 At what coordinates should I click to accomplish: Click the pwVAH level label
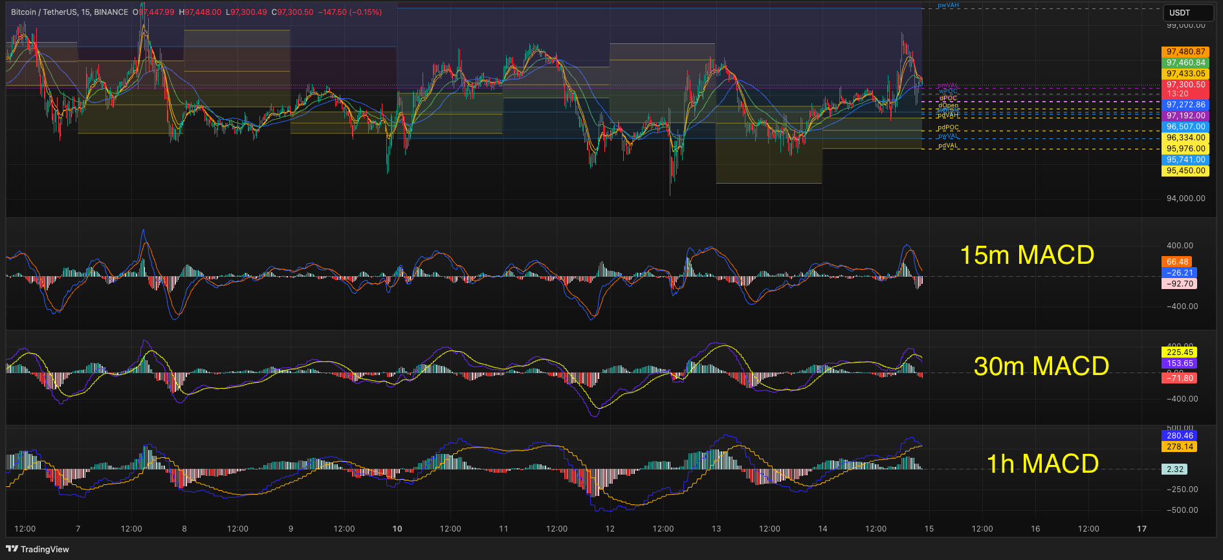click(x=949, y=5)
